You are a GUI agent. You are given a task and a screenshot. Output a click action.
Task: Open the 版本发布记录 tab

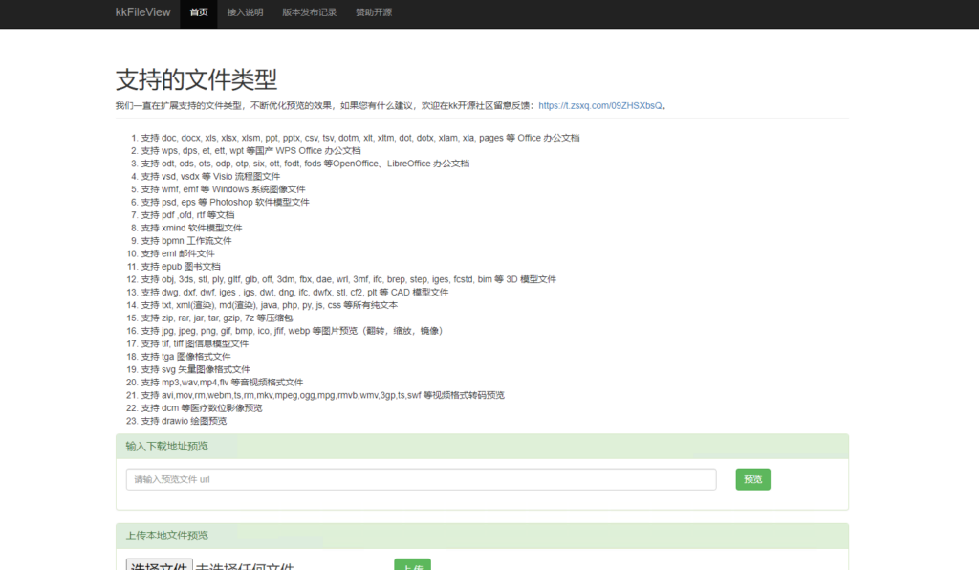[309, 13]
